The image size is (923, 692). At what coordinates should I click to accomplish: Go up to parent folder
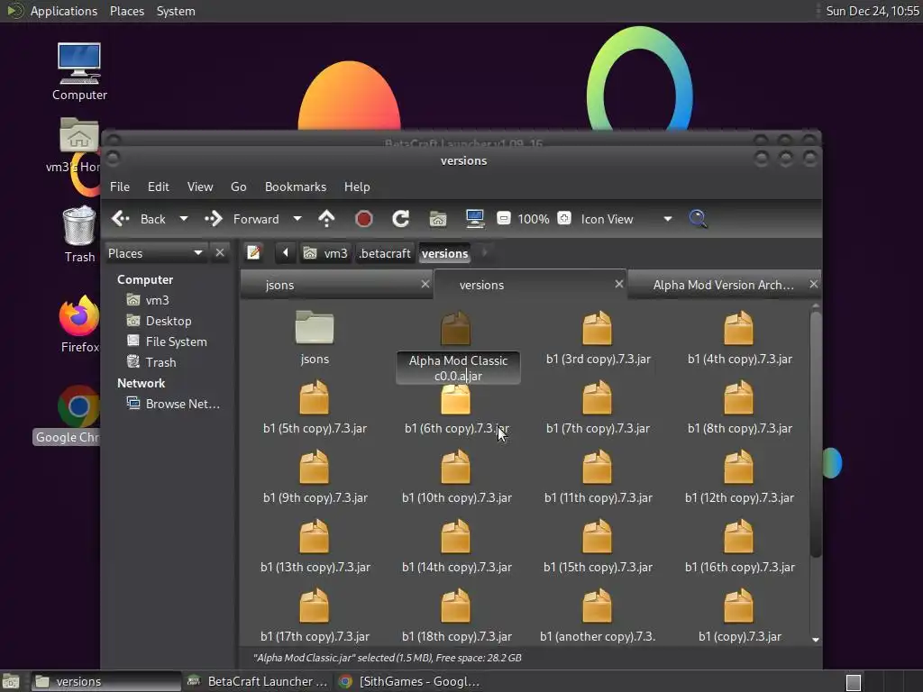(326, 219)
